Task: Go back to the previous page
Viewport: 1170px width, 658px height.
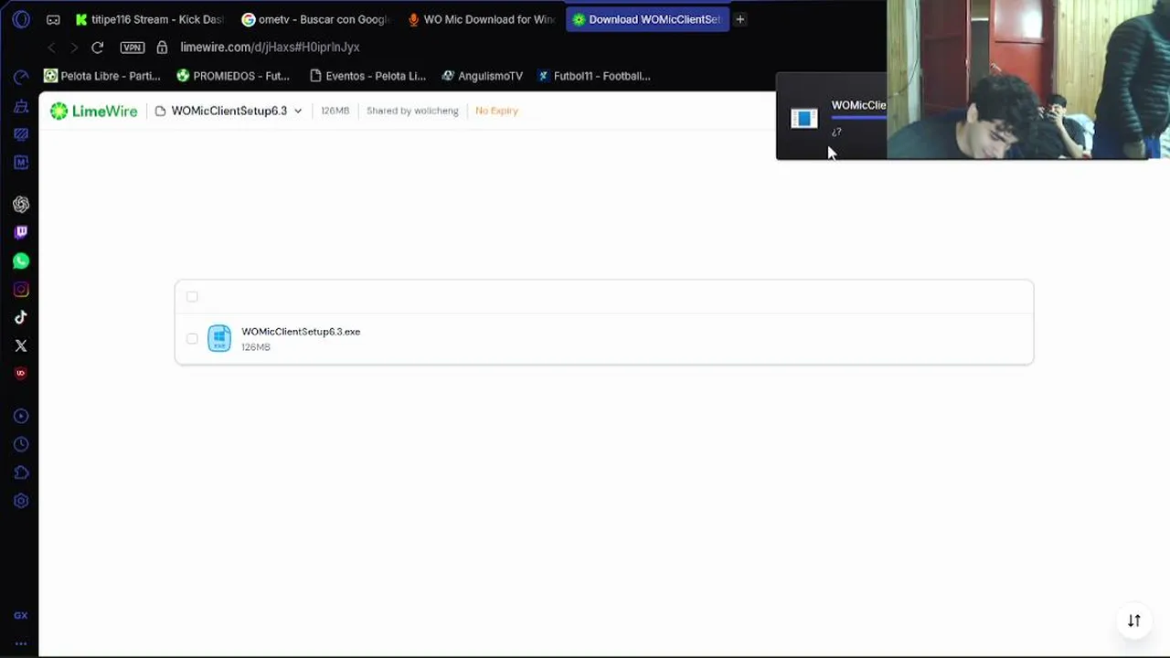Action: pyautogui.click(x=51, y=48)
